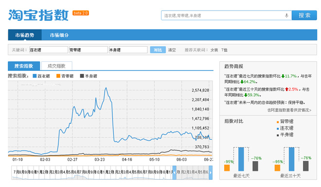
Task: Click the blue bar above 最近三十天
Action: click(291, 159)
